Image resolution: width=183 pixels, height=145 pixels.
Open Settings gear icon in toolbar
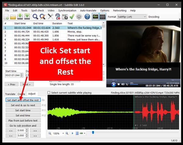79,17
